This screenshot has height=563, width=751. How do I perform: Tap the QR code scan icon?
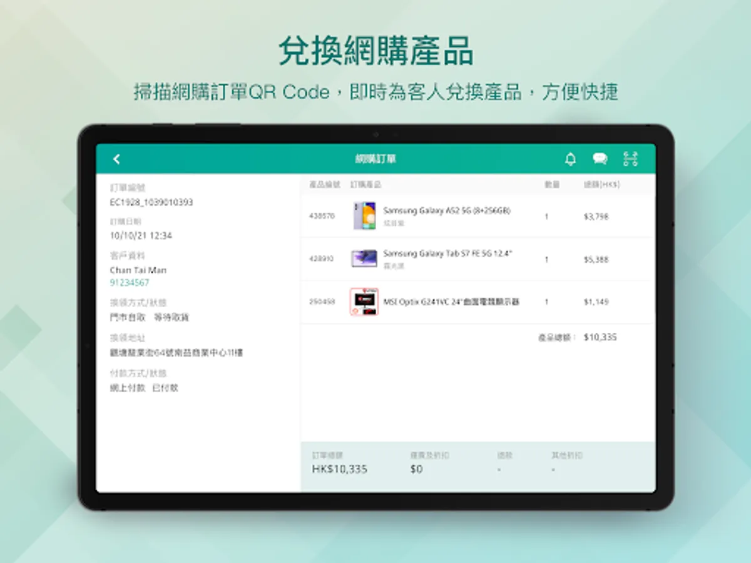coord(630,159)
